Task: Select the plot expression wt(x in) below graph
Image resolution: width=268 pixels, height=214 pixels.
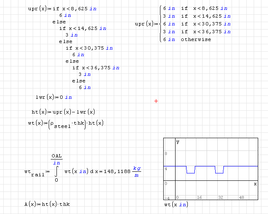Action: pos(176,204)
